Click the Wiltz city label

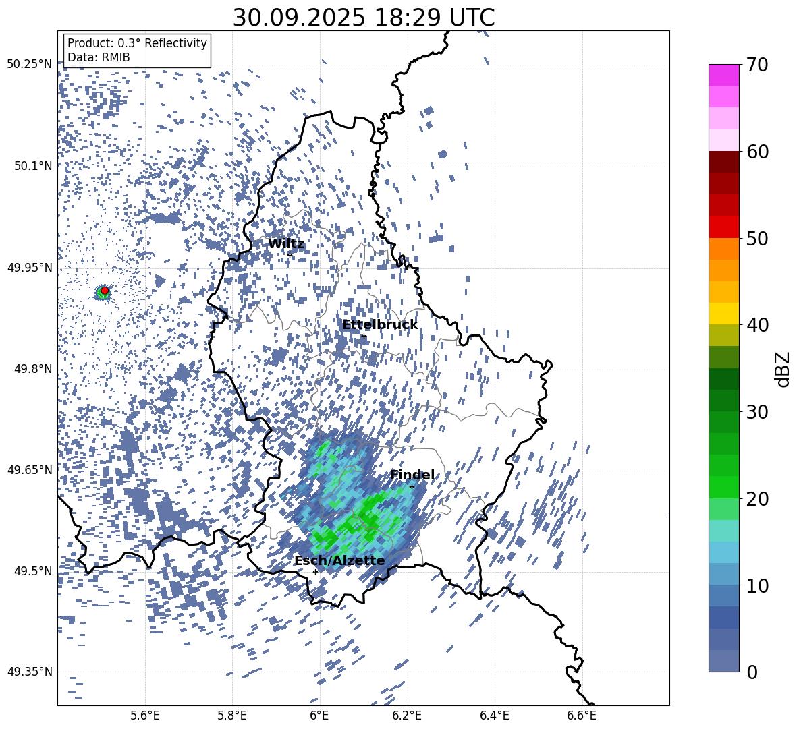click(286, 244)
